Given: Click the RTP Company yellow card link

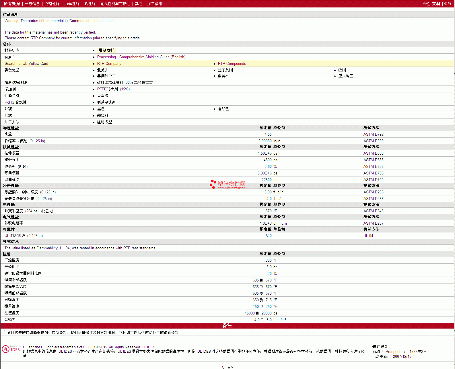Looking at the screenshot, I should pyautogui.click(x=109, y=64).
